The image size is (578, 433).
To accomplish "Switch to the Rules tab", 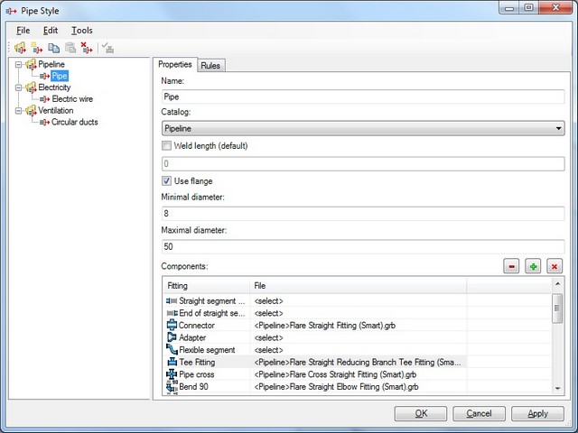I will [x=210, y=66].
